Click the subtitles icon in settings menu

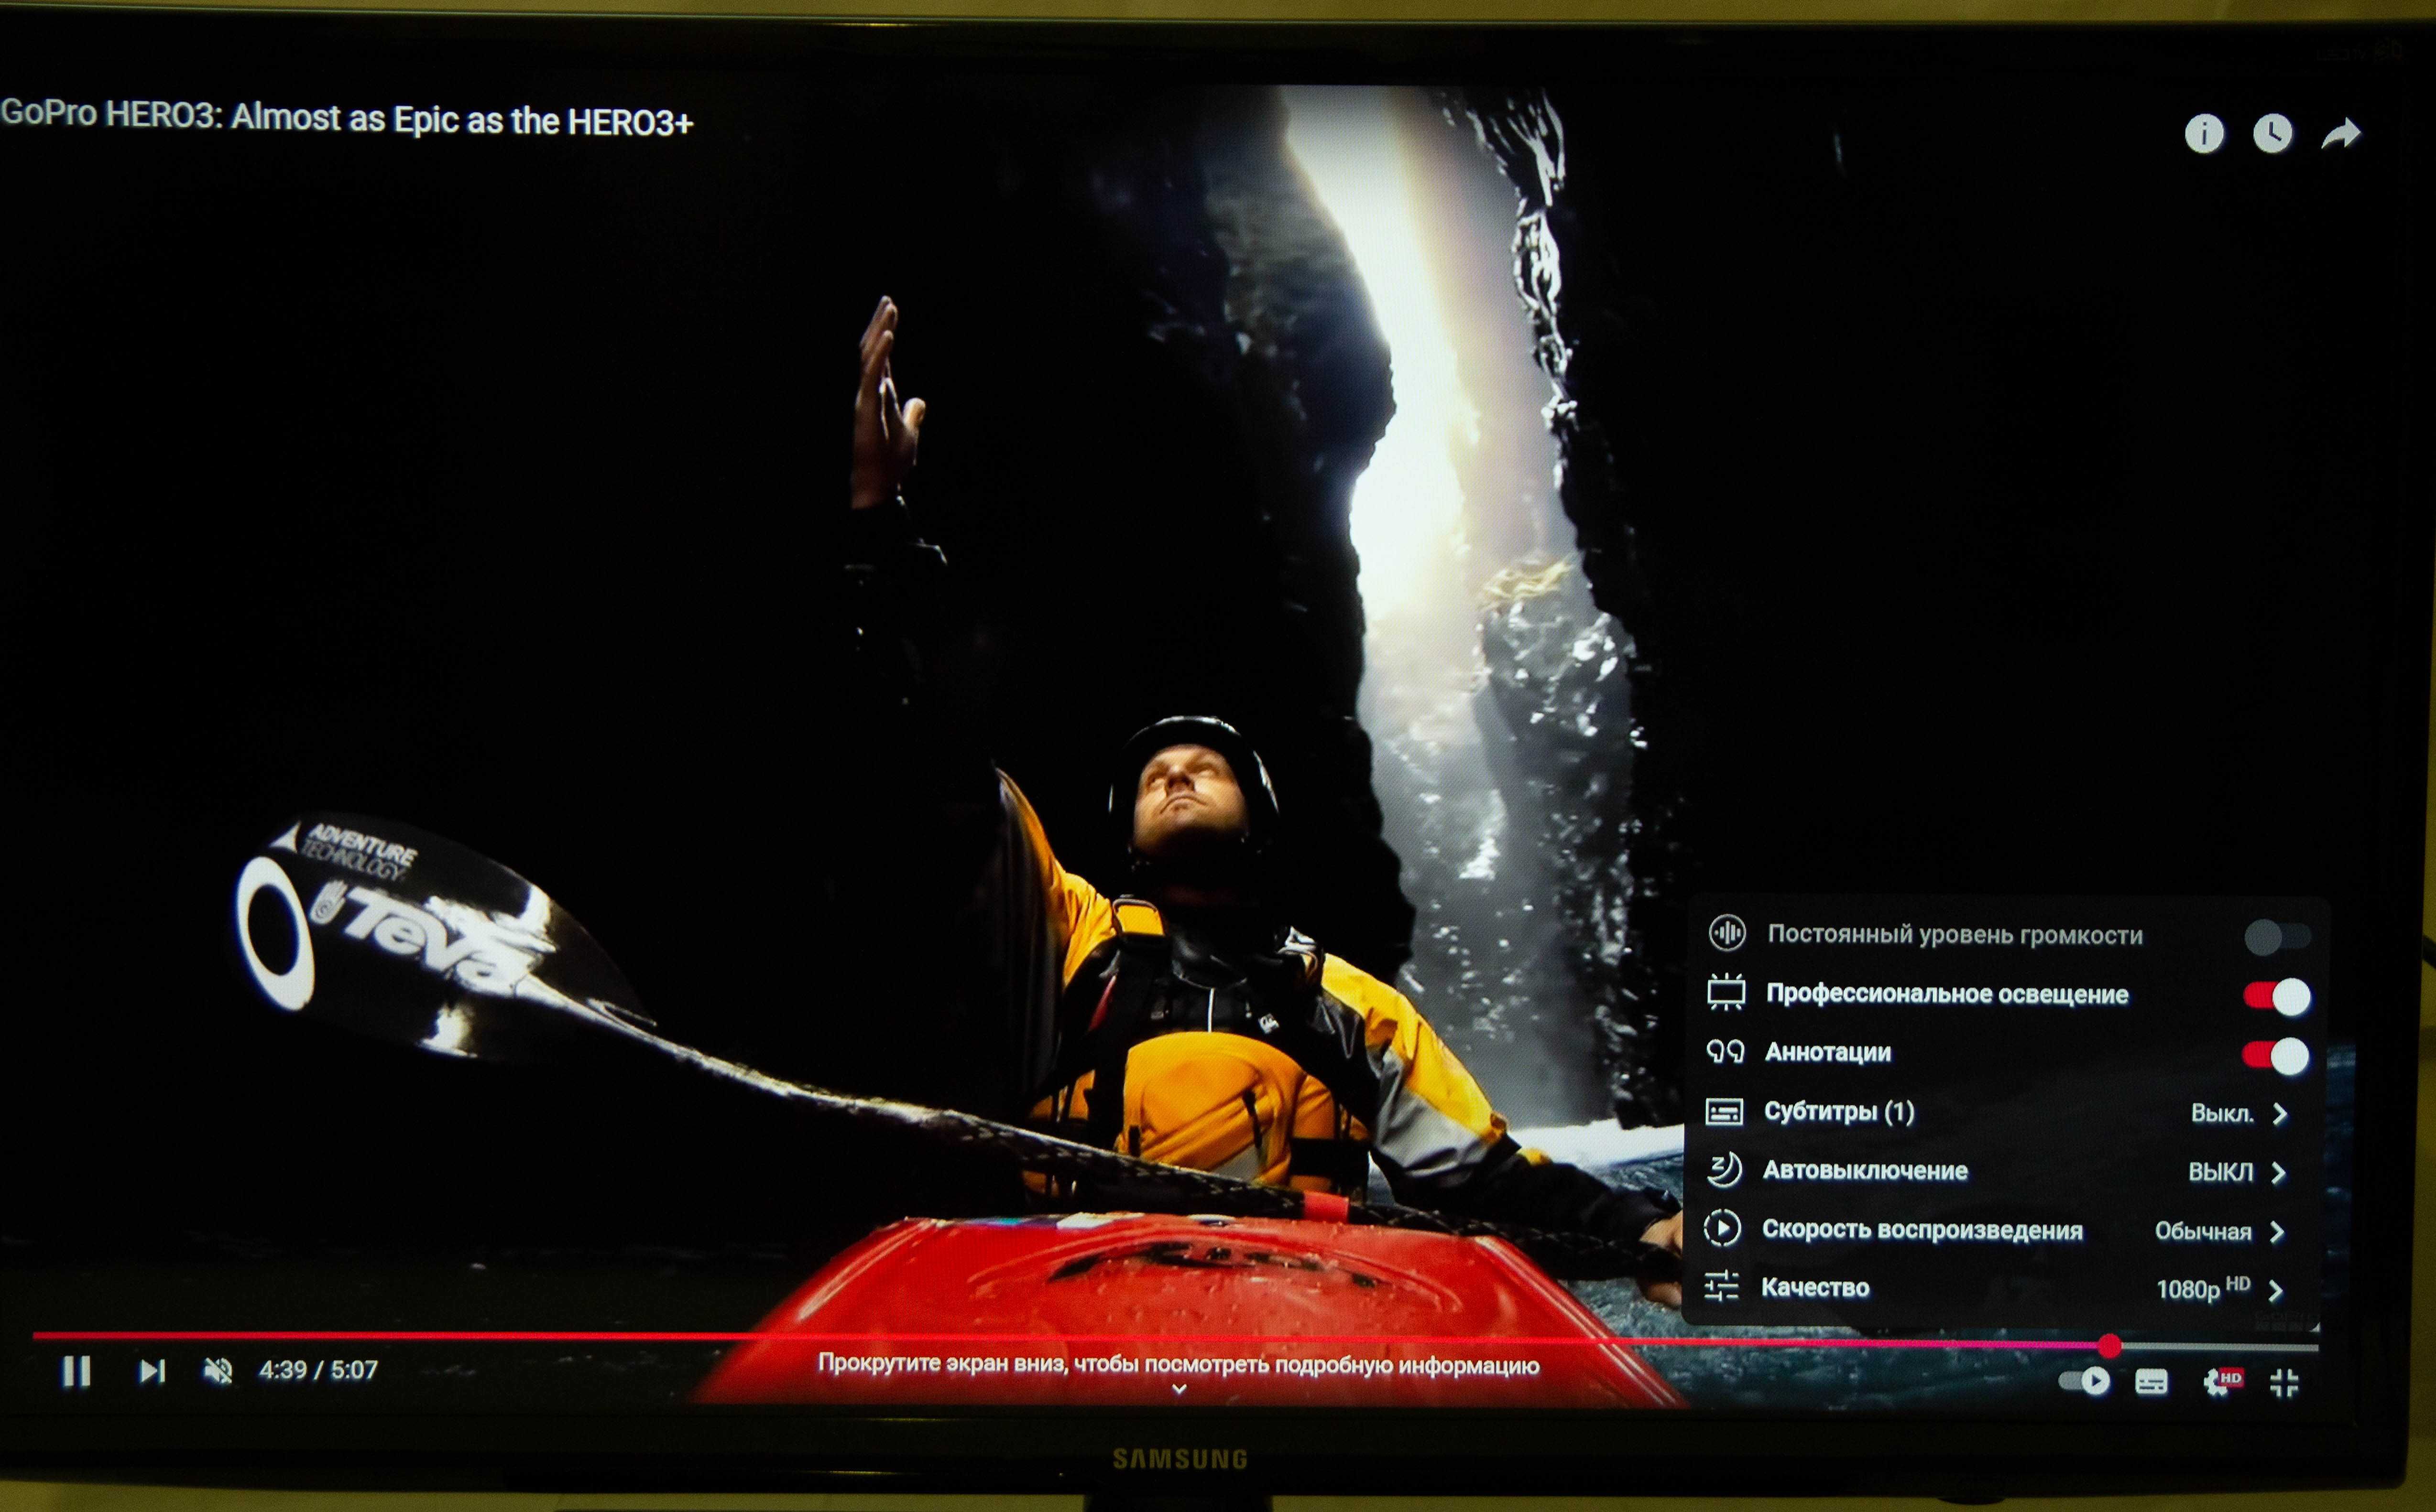click(1724, 1111)
